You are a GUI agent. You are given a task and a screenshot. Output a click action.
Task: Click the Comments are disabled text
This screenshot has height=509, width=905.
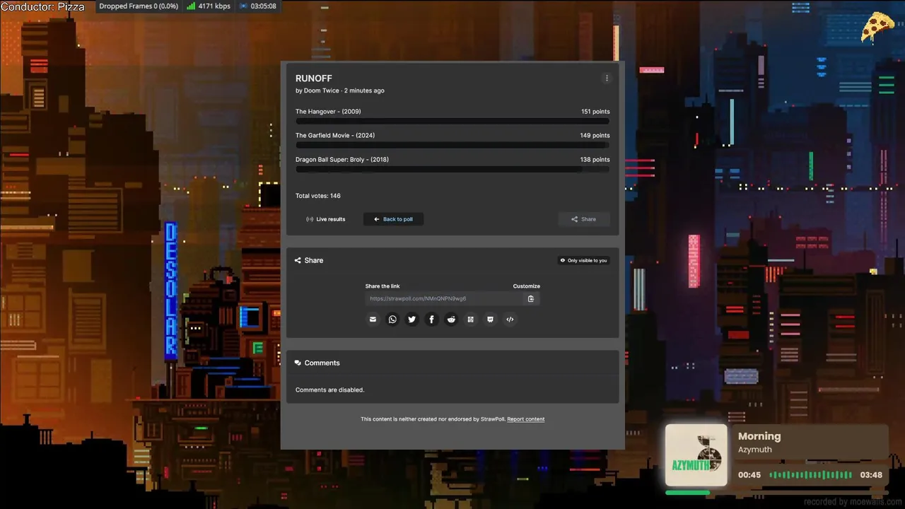tap(330, 390)
